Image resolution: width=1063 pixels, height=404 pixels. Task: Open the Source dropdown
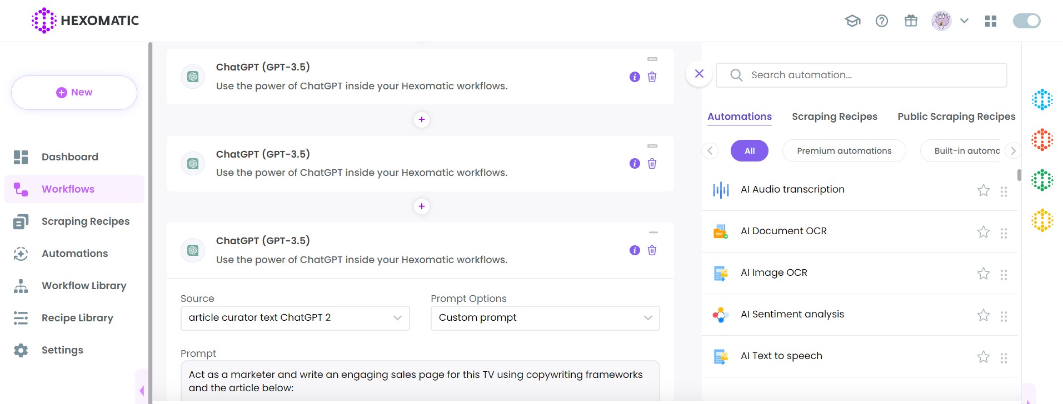(295, 318)
